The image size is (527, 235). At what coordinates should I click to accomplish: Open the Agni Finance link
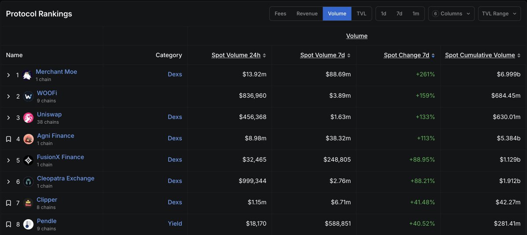pos(55,136)
